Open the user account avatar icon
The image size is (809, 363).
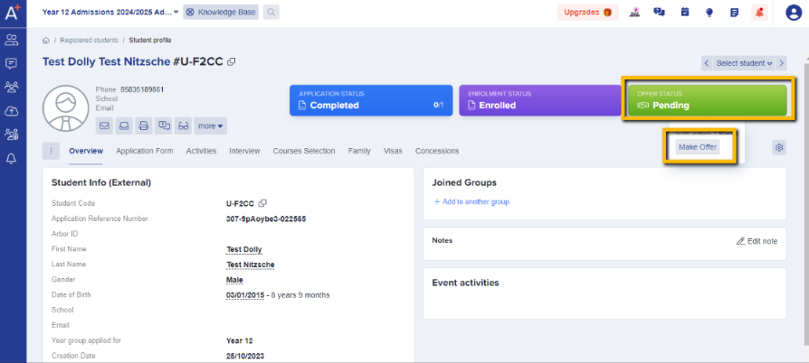tap(794, 13)
